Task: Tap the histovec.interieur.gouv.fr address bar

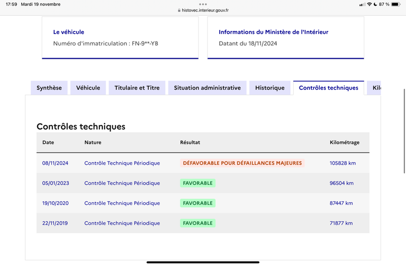Action: click(203, 10)
